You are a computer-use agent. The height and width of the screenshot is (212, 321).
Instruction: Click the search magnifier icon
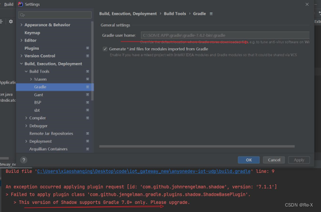22,15
